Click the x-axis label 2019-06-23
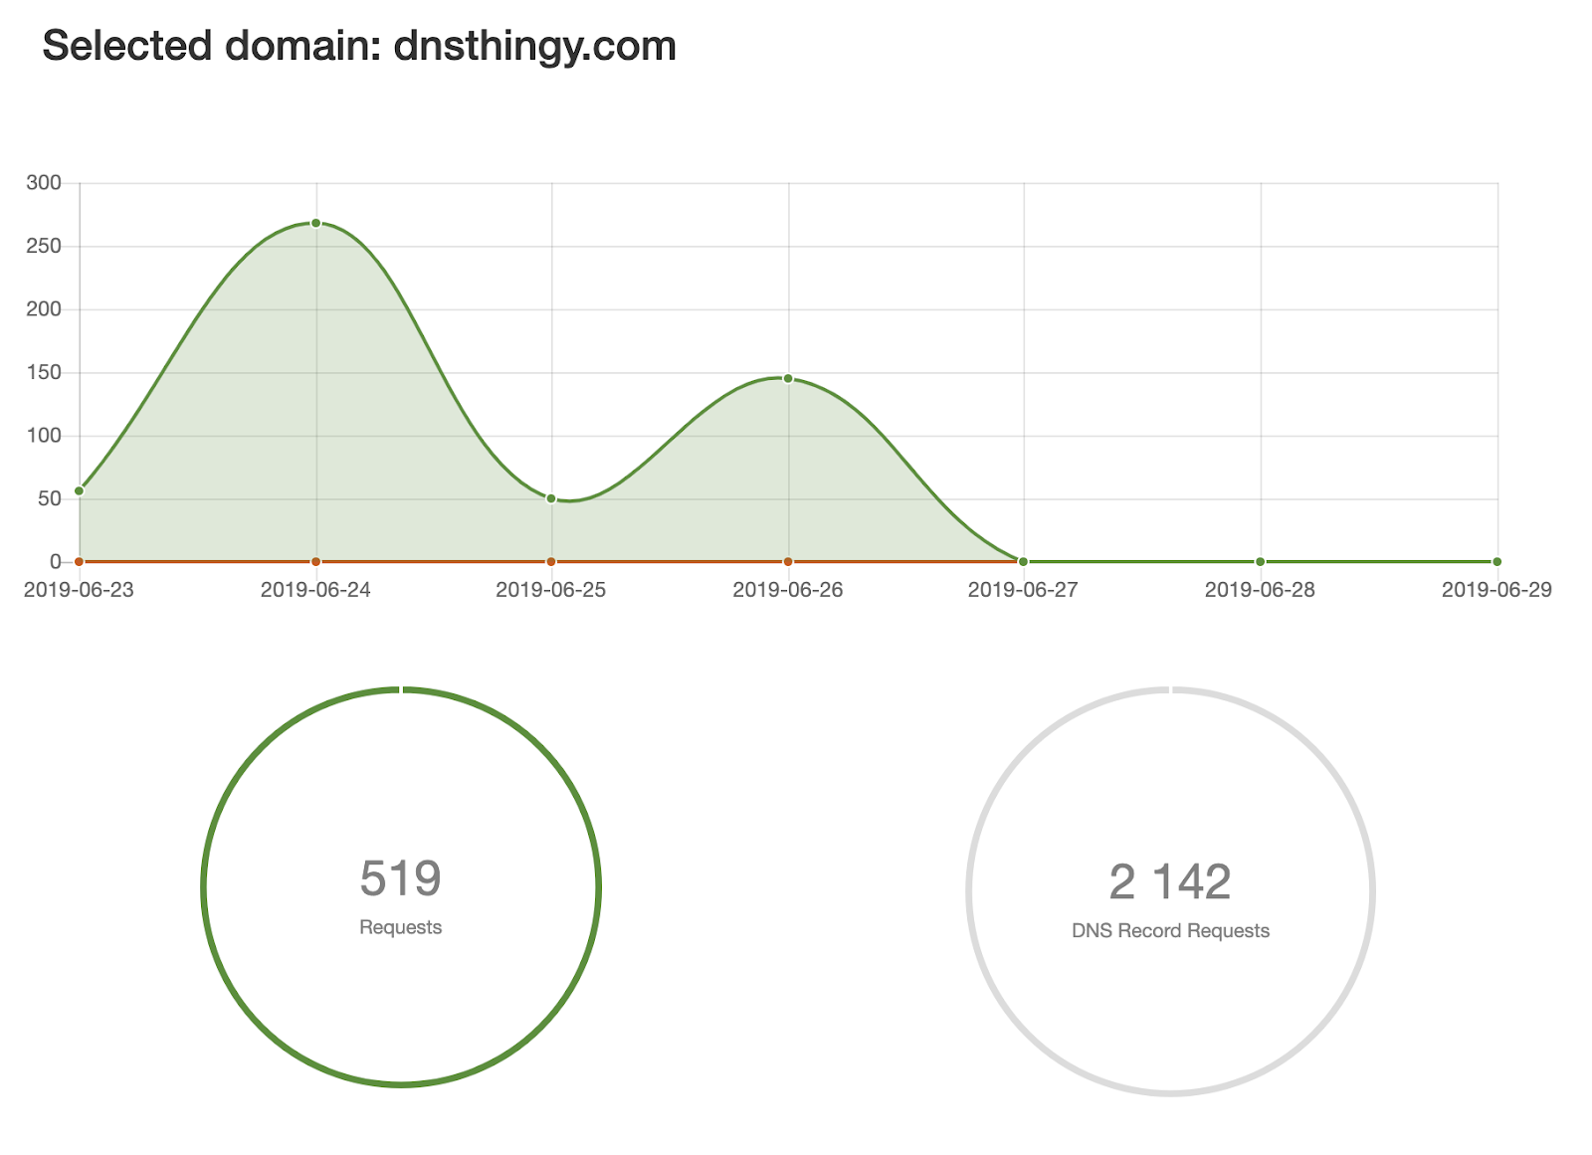The image size is (1592, 1155). coord(79,590)
